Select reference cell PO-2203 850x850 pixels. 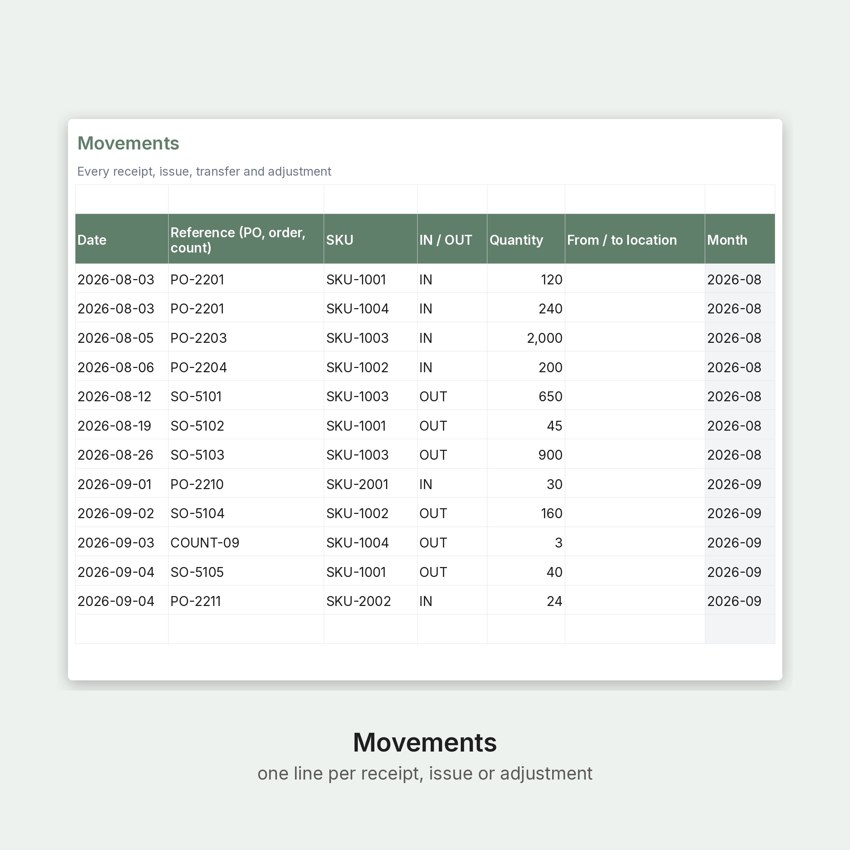(x=246, y=337)
